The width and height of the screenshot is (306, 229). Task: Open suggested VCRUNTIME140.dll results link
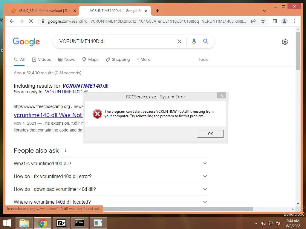click(x=85, y=86)
